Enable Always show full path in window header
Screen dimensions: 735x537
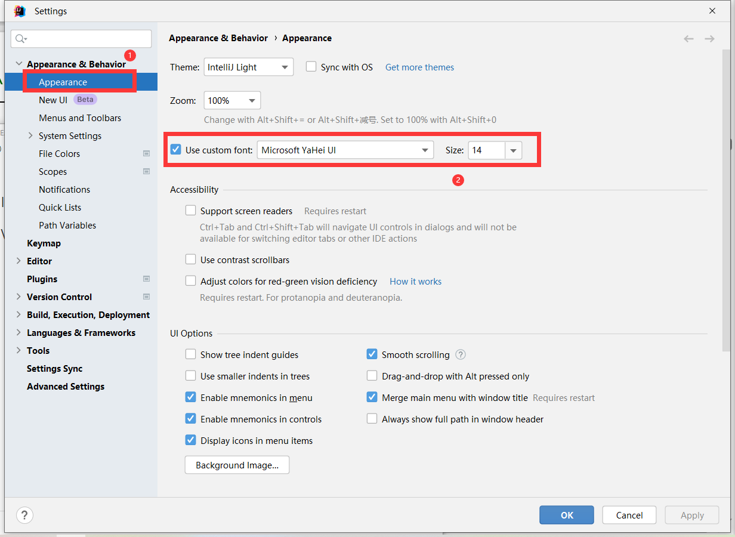[x=372, y=419]
